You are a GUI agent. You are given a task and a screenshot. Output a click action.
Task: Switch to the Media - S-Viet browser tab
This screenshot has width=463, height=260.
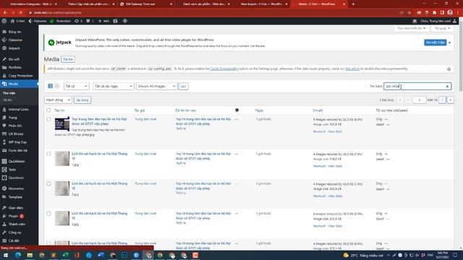(x=318, y=4)
